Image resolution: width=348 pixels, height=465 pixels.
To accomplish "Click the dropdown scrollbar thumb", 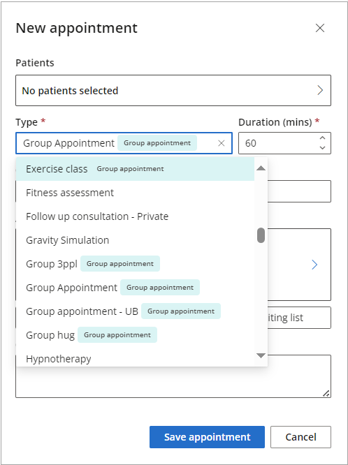I will pyautogui.click(x=261, y=235).
